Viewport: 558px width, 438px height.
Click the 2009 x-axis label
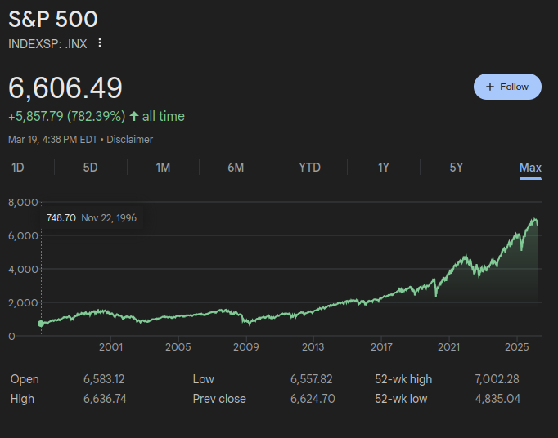pyautogui.click(x=246, y=347)
